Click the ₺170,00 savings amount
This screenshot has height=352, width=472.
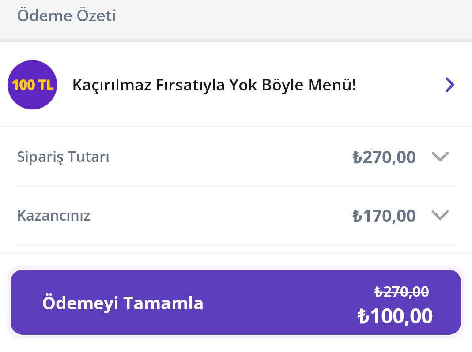click(384, 216)
